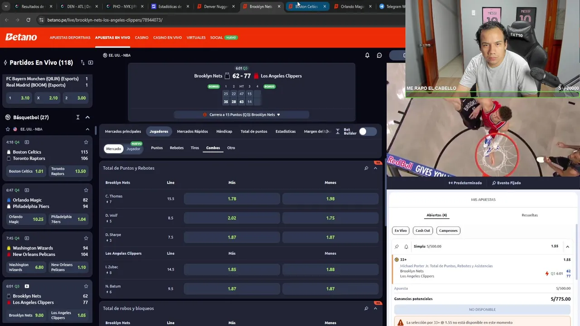Click the live stream icon beside Partidos En Vivo
580x326 pixels.
tap(91, 62)
